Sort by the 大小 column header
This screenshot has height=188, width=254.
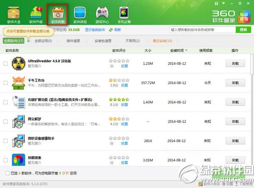coord(148,51)
